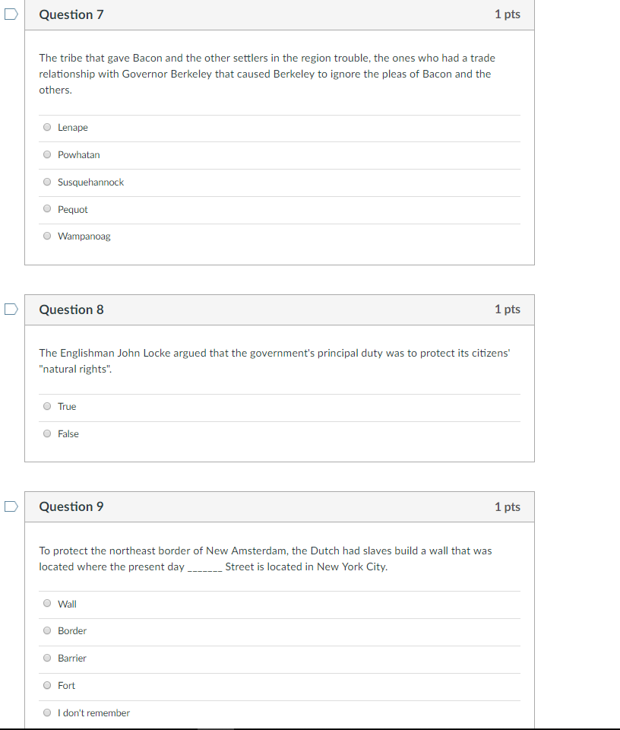
Task: Click the Question 7 header title
Action: tap(71, 14)
